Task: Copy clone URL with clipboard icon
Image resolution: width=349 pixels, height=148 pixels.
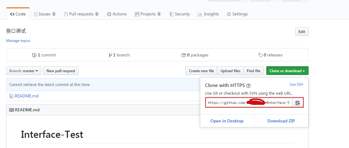Action: coord(297,103)
